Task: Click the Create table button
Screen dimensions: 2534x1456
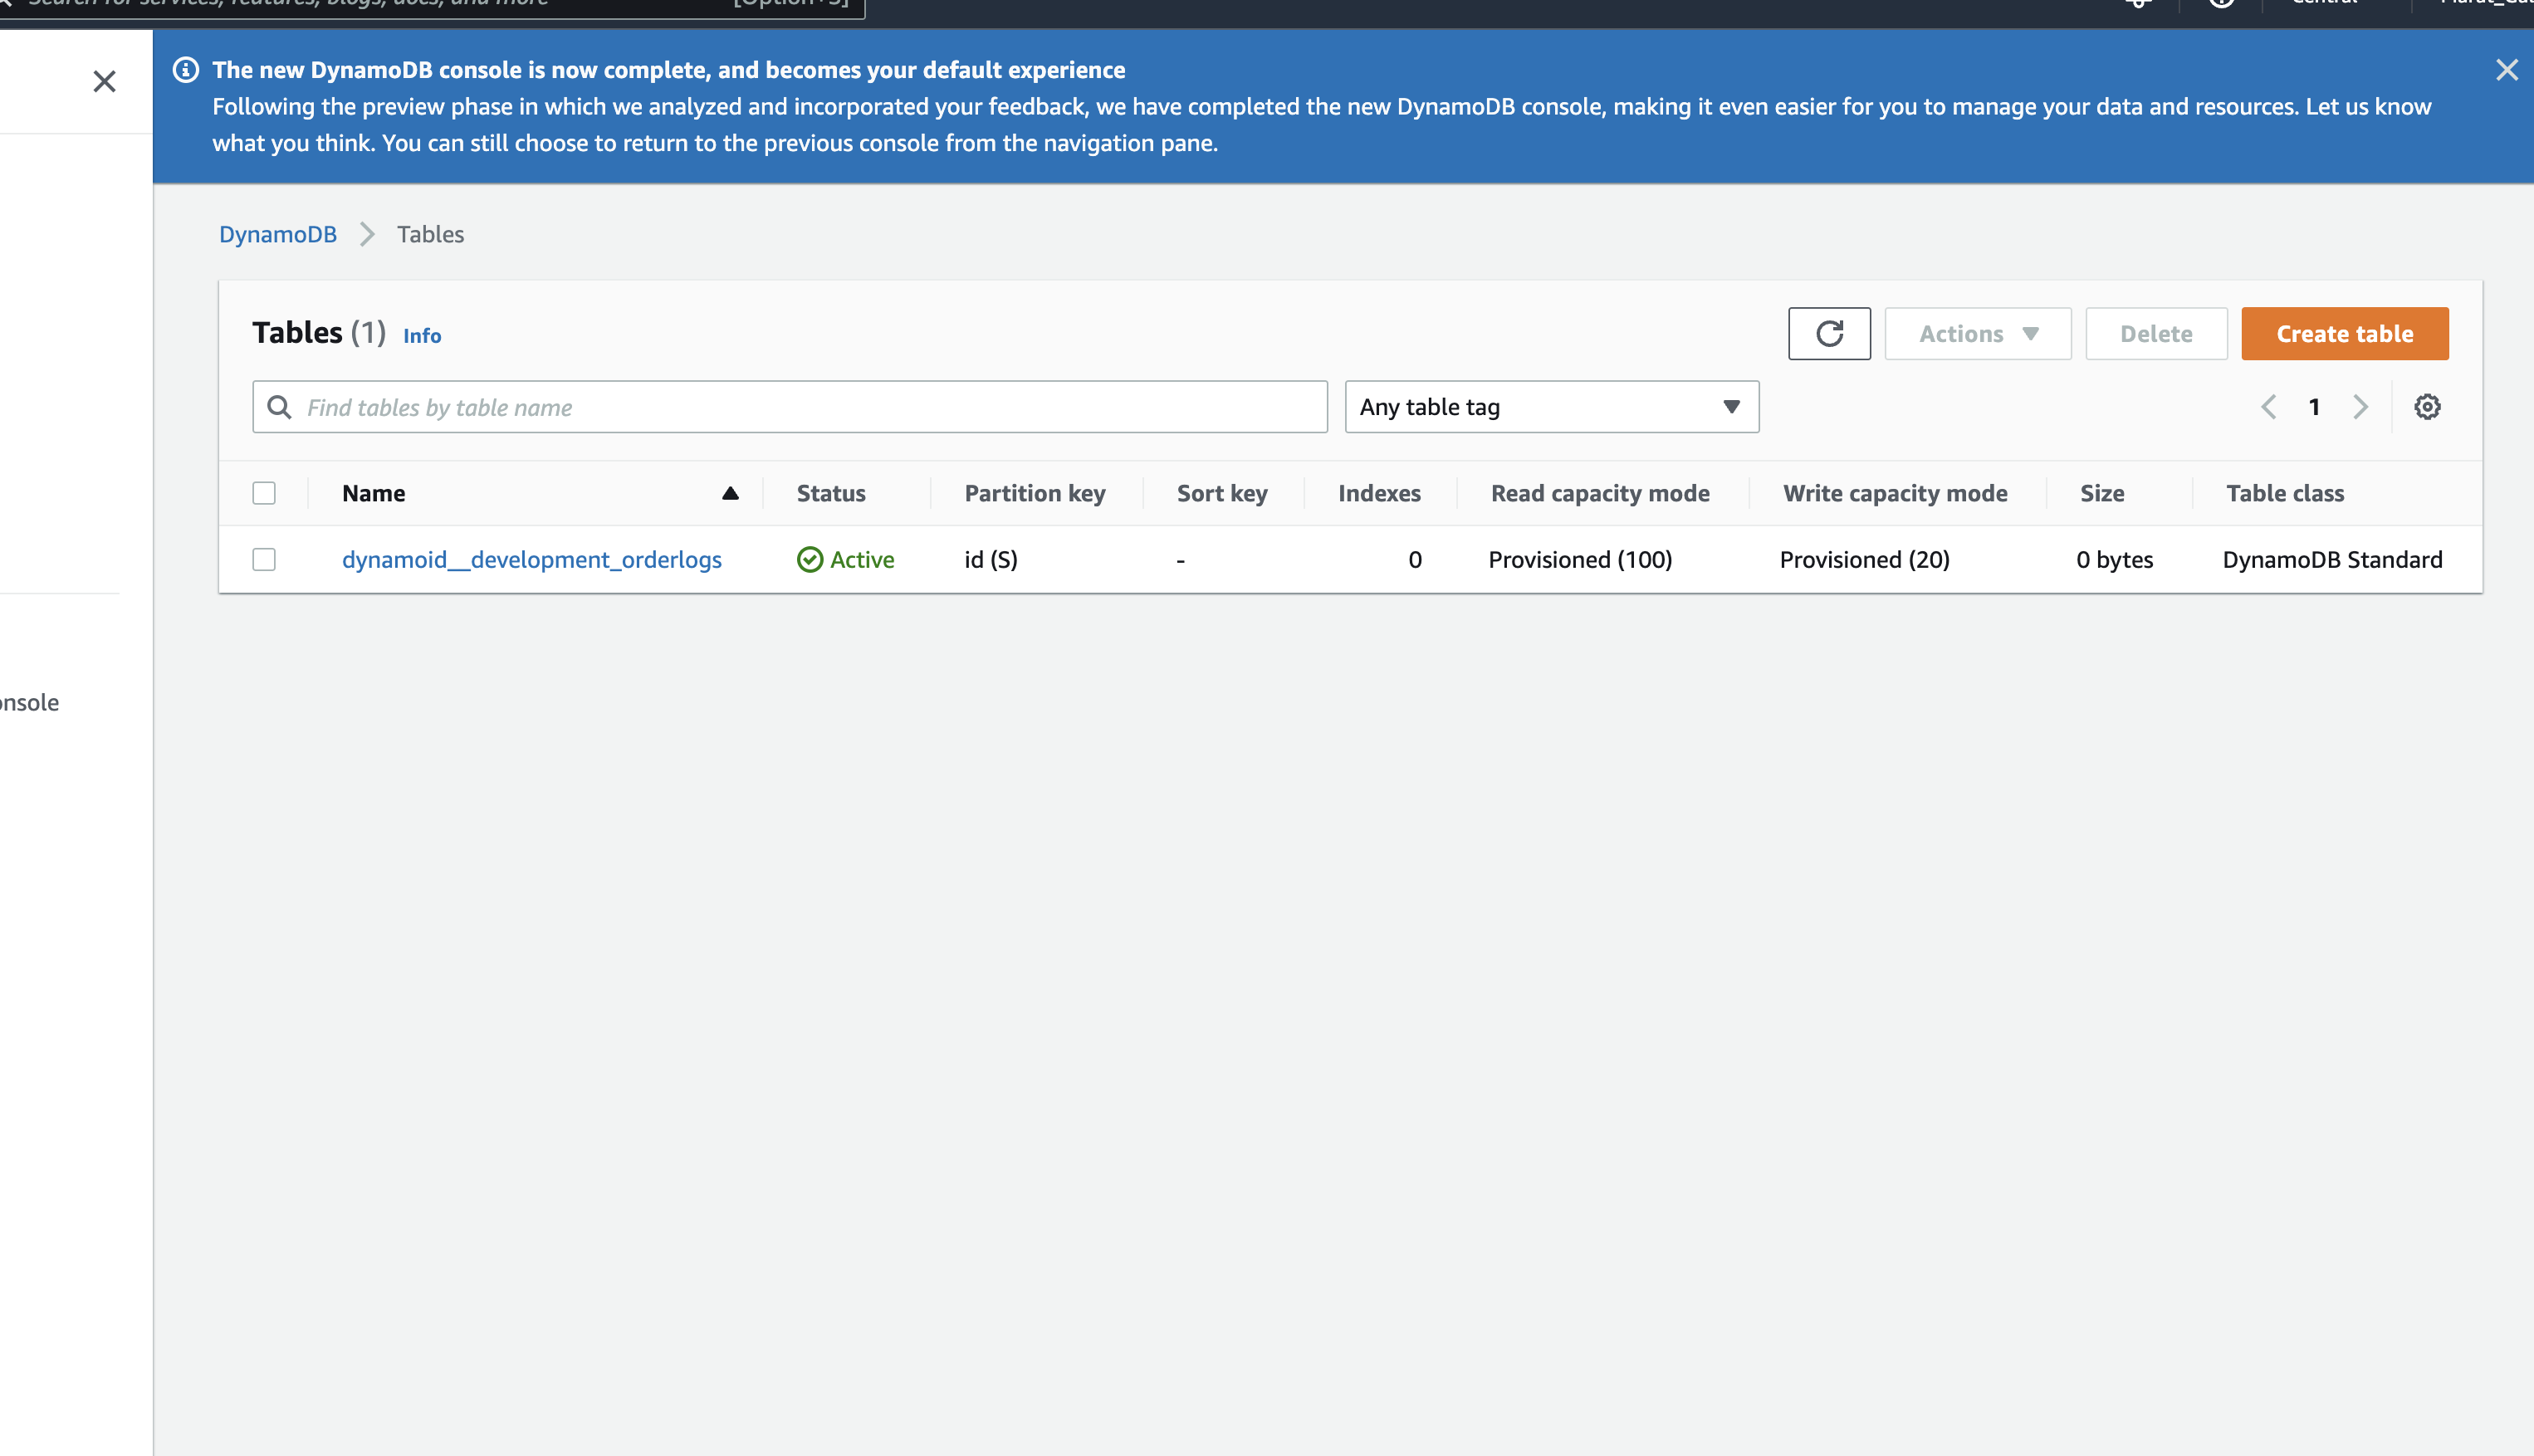Action: pyautogui.click(x=2344, y=334)
